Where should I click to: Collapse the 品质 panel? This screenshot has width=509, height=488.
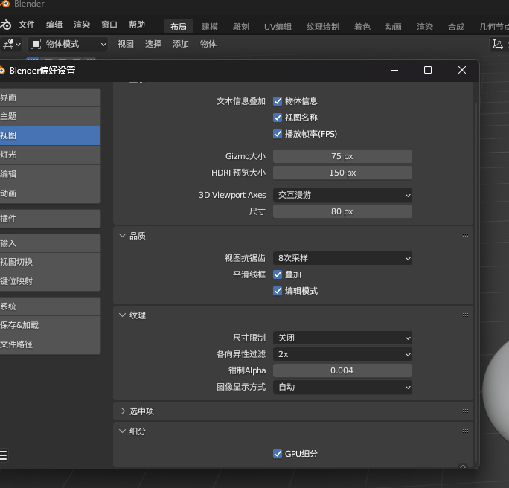[x=122, y=236]
